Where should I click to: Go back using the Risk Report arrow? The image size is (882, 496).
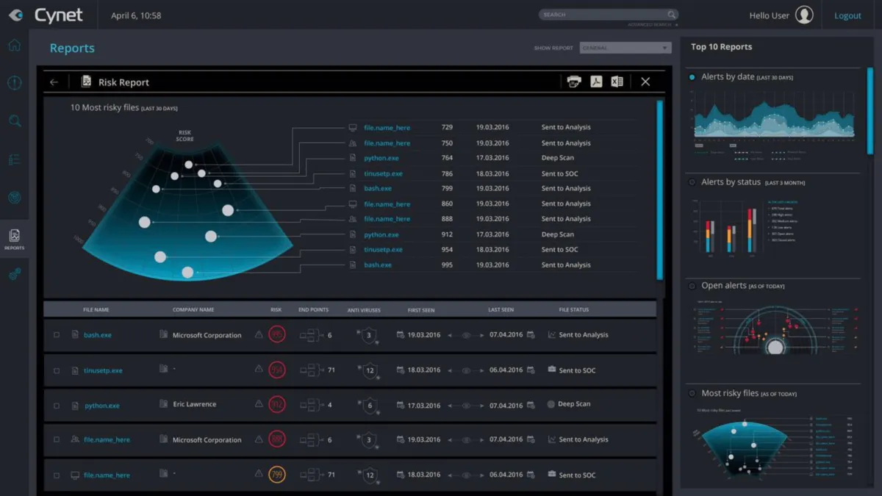tap(54, 82)
